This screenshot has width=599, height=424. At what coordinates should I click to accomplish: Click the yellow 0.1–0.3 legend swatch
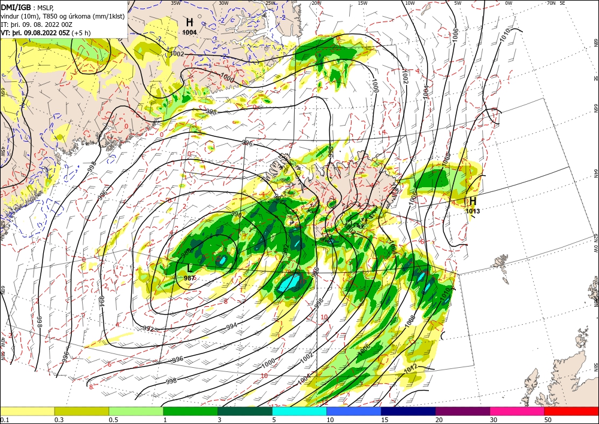(x=28, y=411)
